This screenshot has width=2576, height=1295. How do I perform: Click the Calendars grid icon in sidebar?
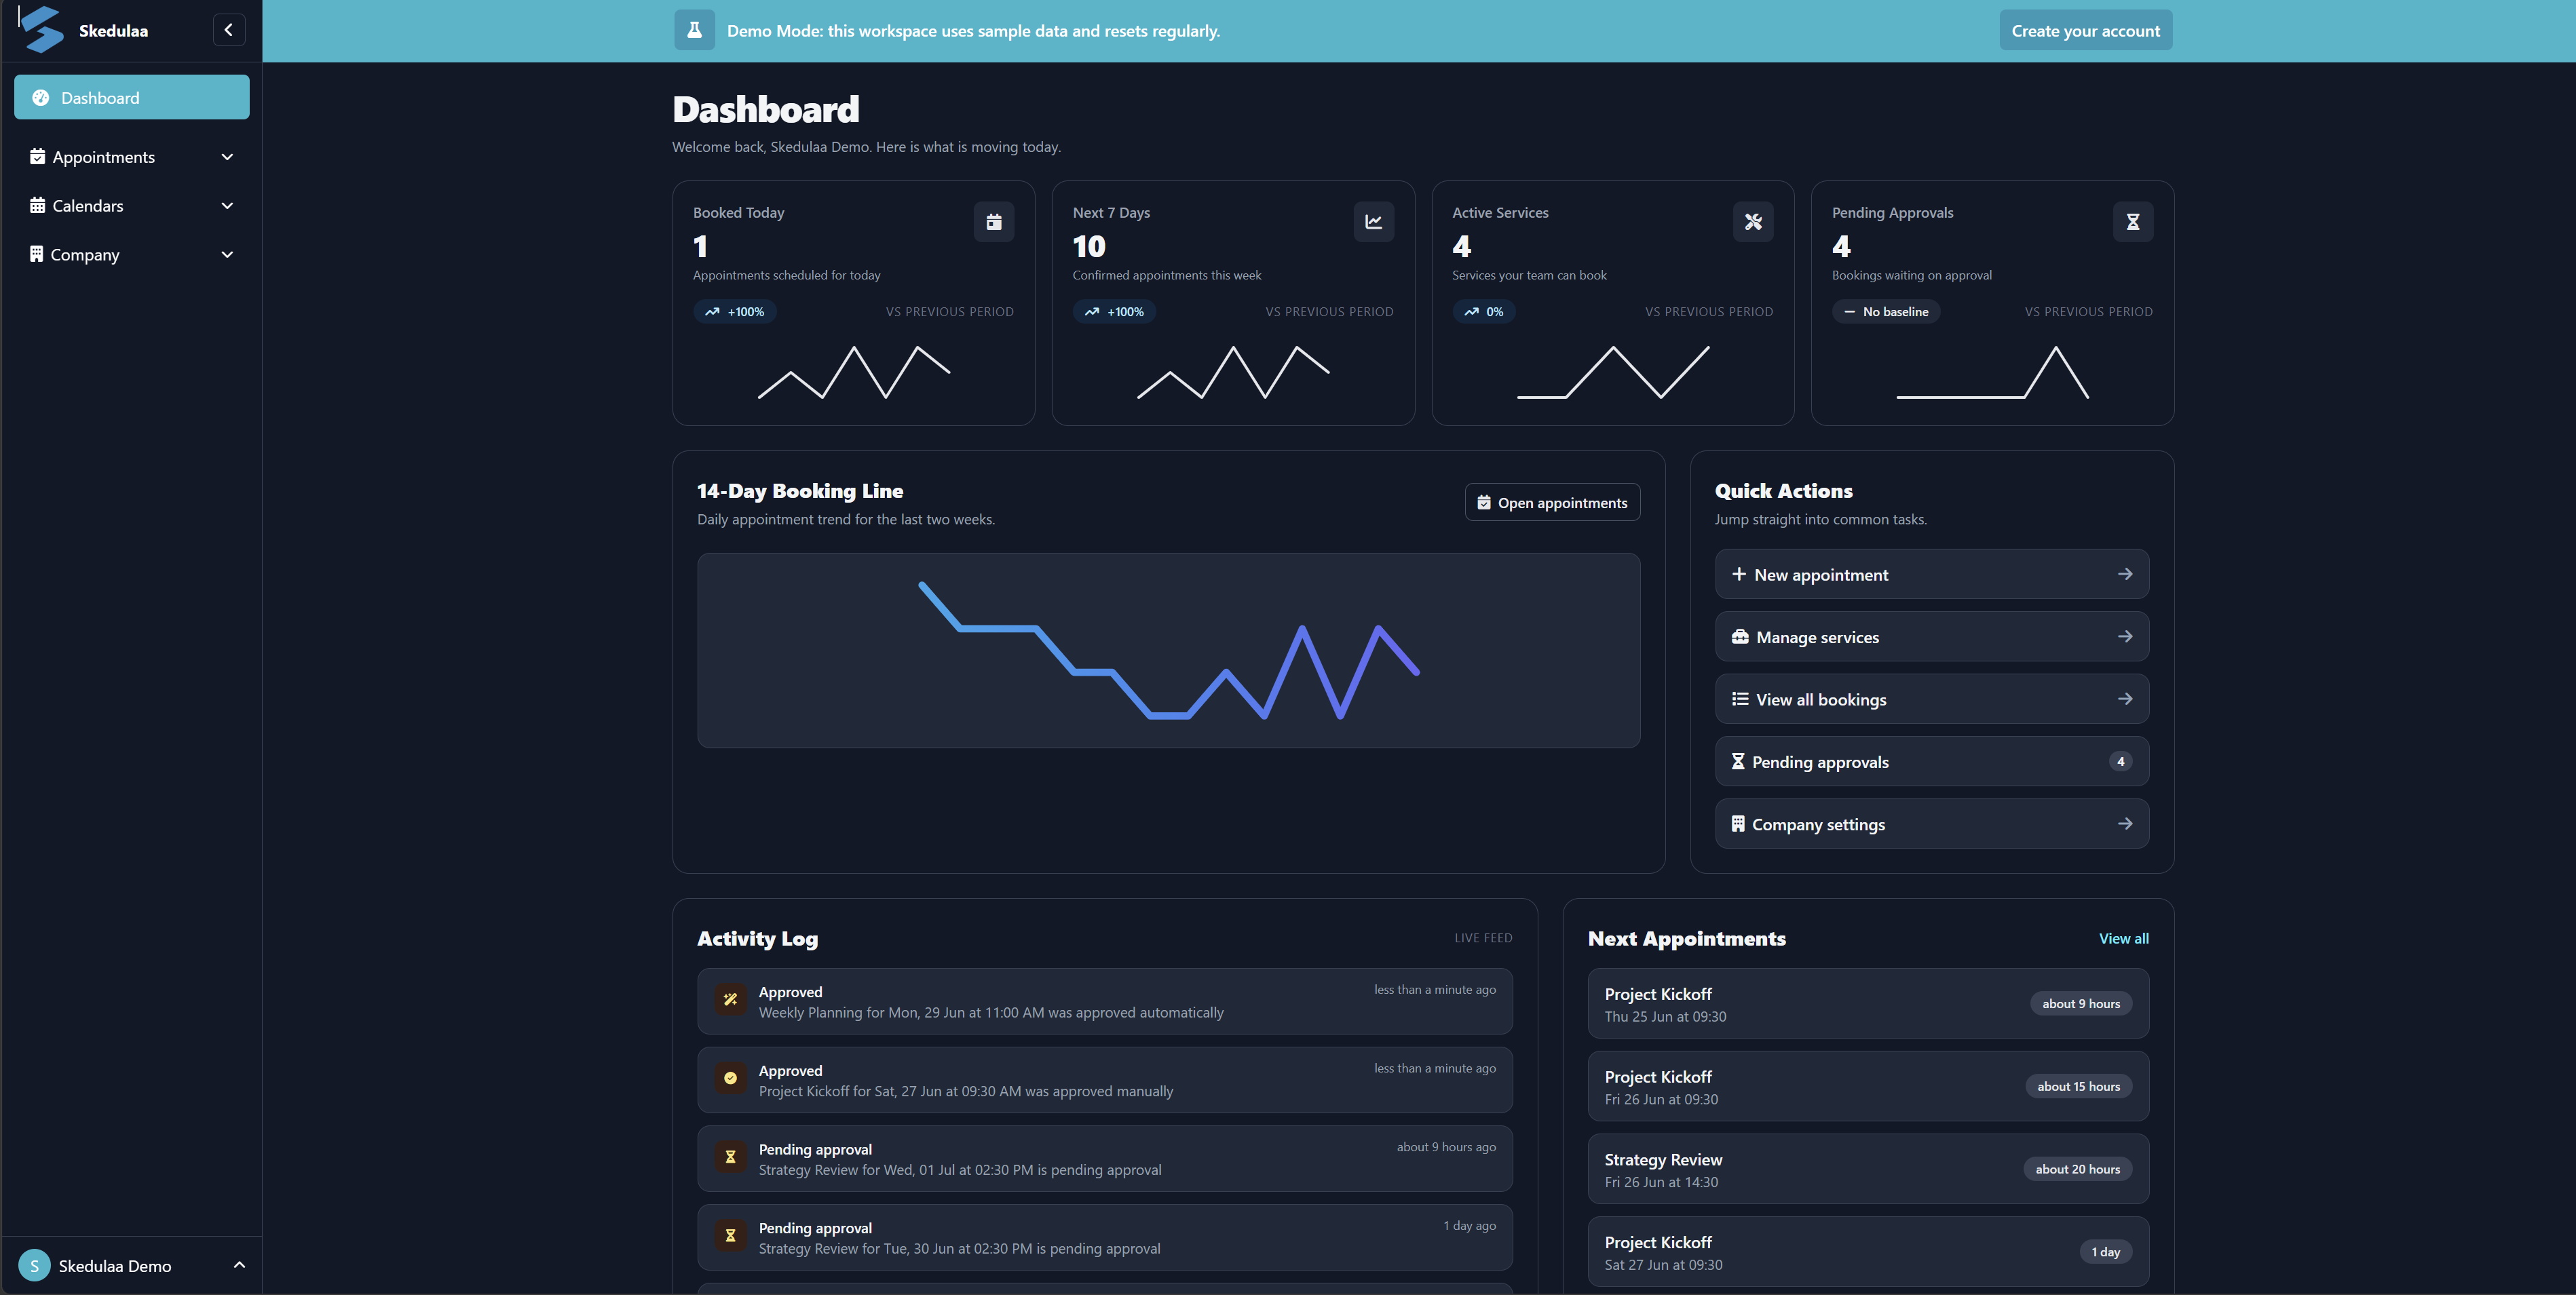coord(38,205)
